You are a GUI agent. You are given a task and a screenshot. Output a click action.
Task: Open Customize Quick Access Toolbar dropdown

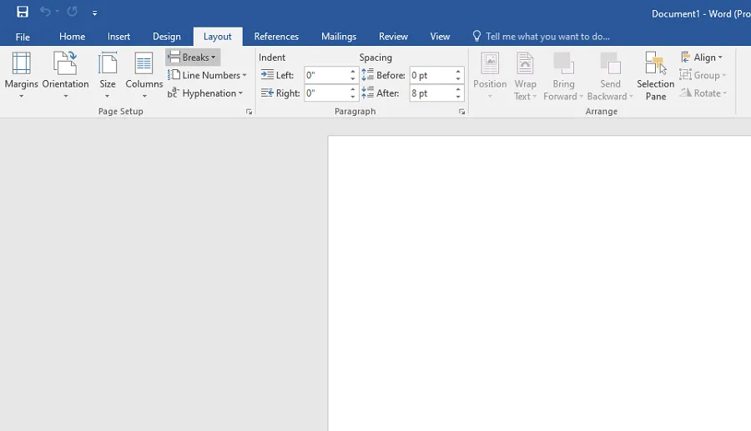tap(94, 13)
